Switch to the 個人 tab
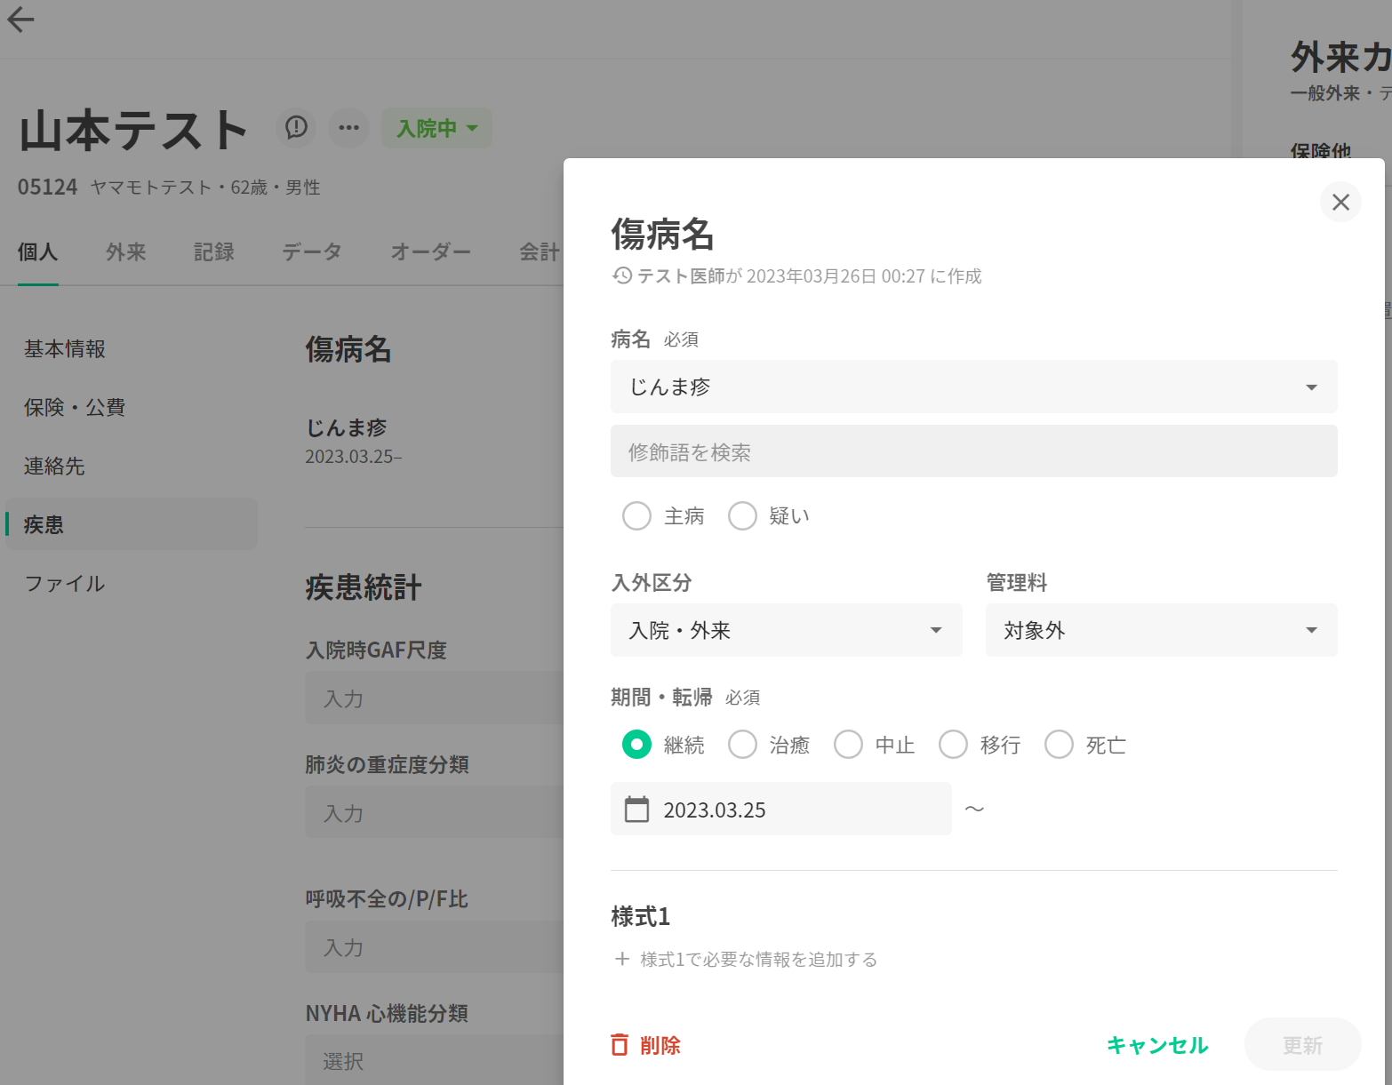 pos(37,252)
